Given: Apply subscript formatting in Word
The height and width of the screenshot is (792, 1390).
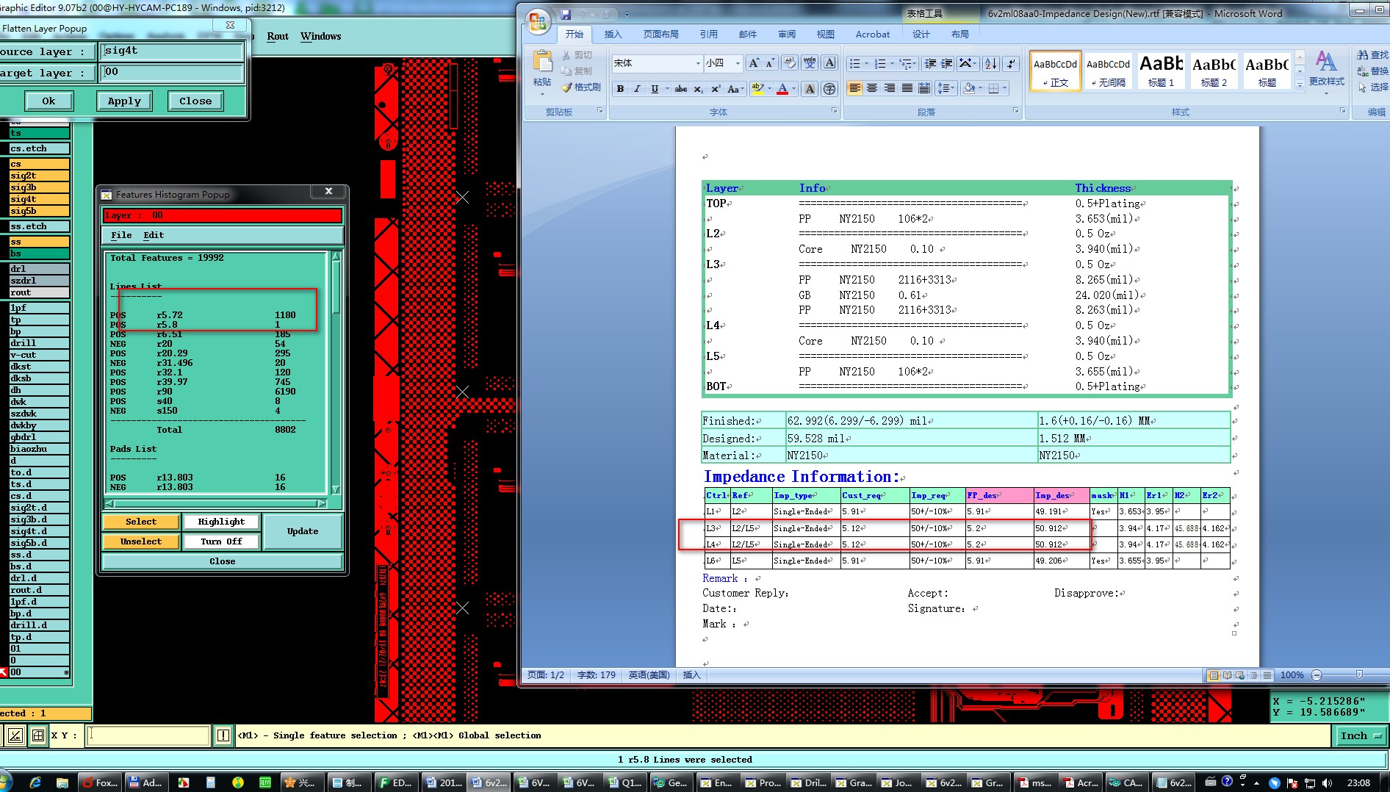Looking at the screenshot, I should click(698, 89).
